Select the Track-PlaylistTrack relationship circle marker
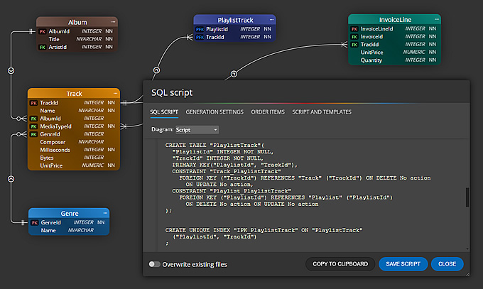This screenshot has height=289, width=483. 156,70
